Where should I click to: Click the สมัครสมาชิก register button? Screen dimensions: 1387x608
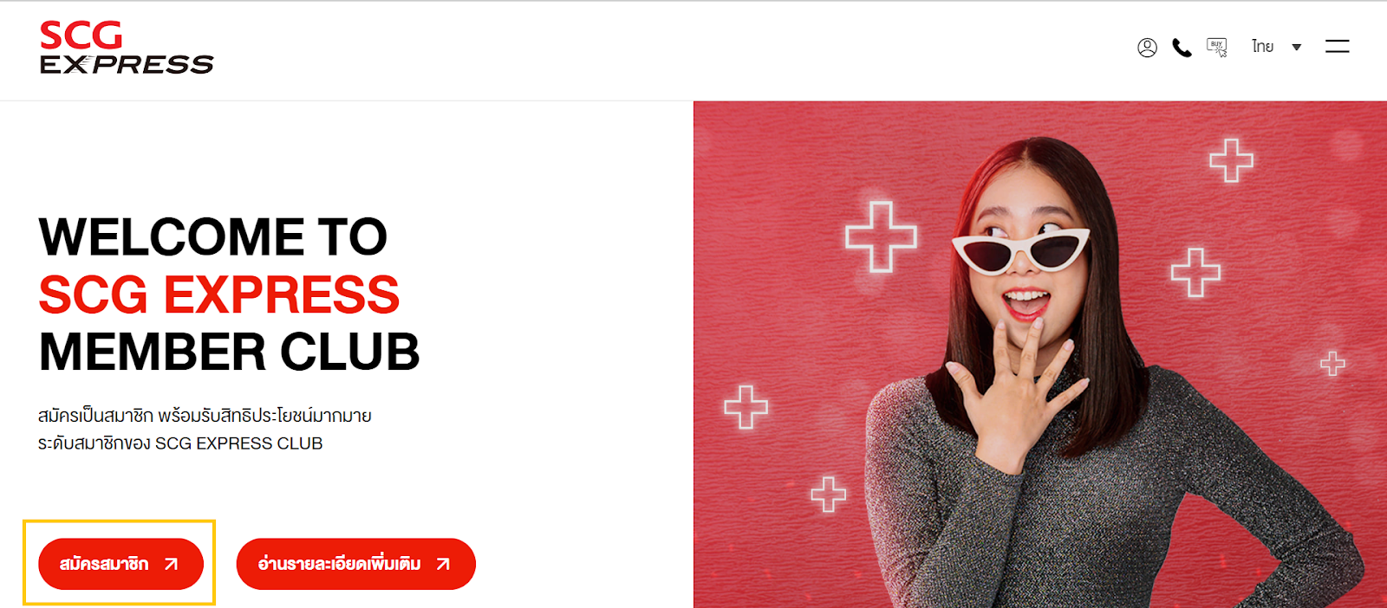[120, 564]
